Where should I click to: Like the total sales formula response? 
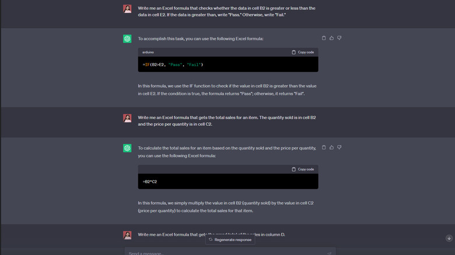click(x=331, y=148)
